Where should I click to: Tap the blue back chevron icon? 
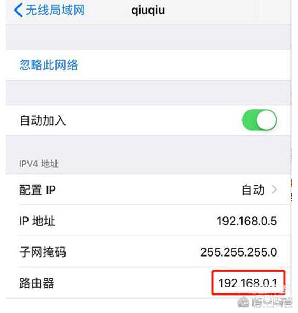[18, 11]
